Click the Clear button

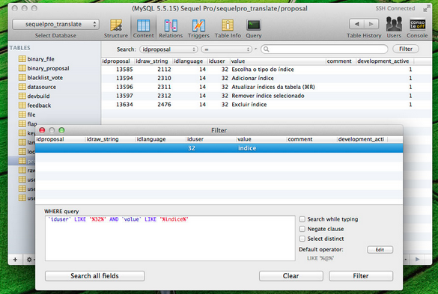[x=291, y=276]
